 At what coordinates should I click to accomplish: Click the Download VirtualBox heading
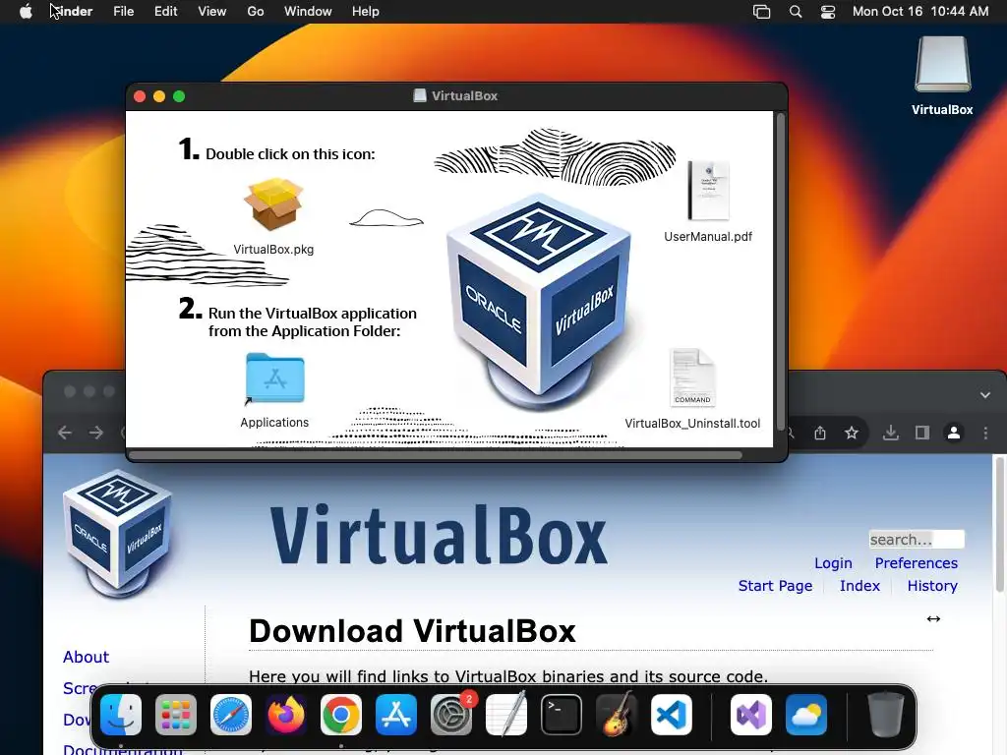click(x=412, y=631)
